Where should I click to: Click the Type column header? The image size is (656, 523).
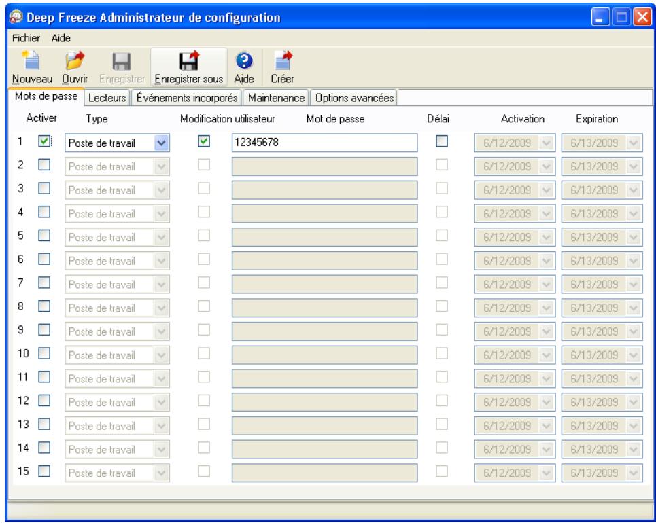(97, 119)
